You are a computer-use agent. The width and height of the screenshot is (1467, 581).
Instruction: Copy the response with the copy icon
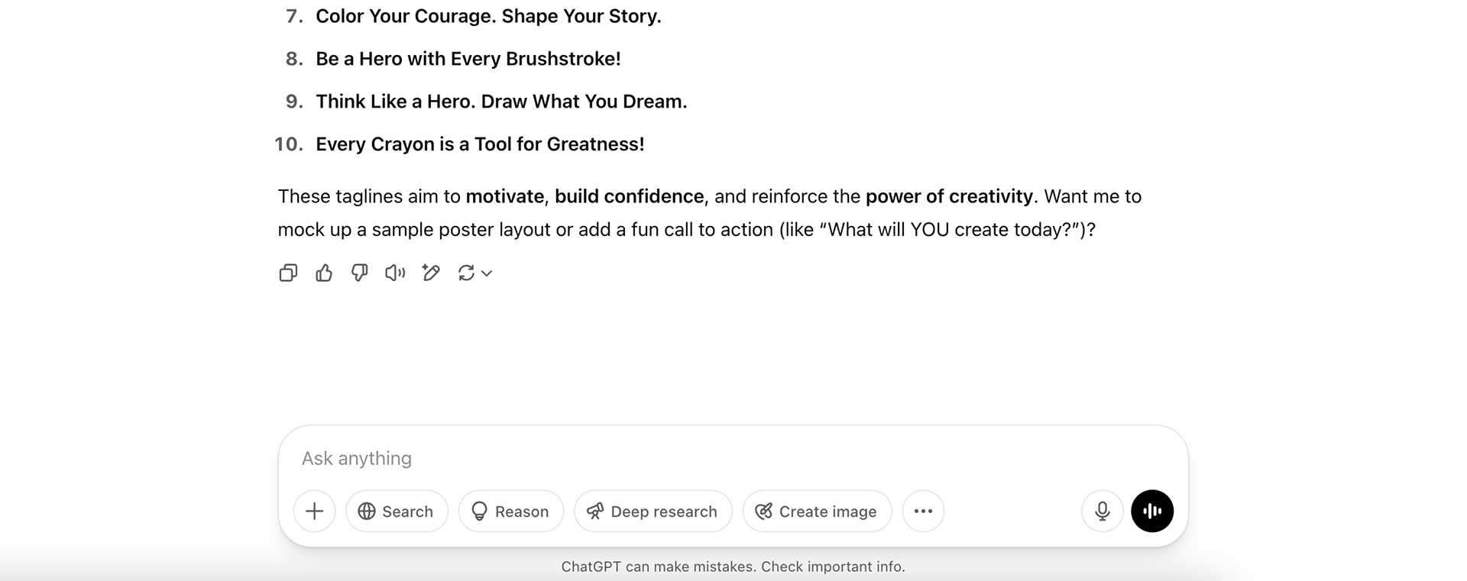tap(288, 273)
